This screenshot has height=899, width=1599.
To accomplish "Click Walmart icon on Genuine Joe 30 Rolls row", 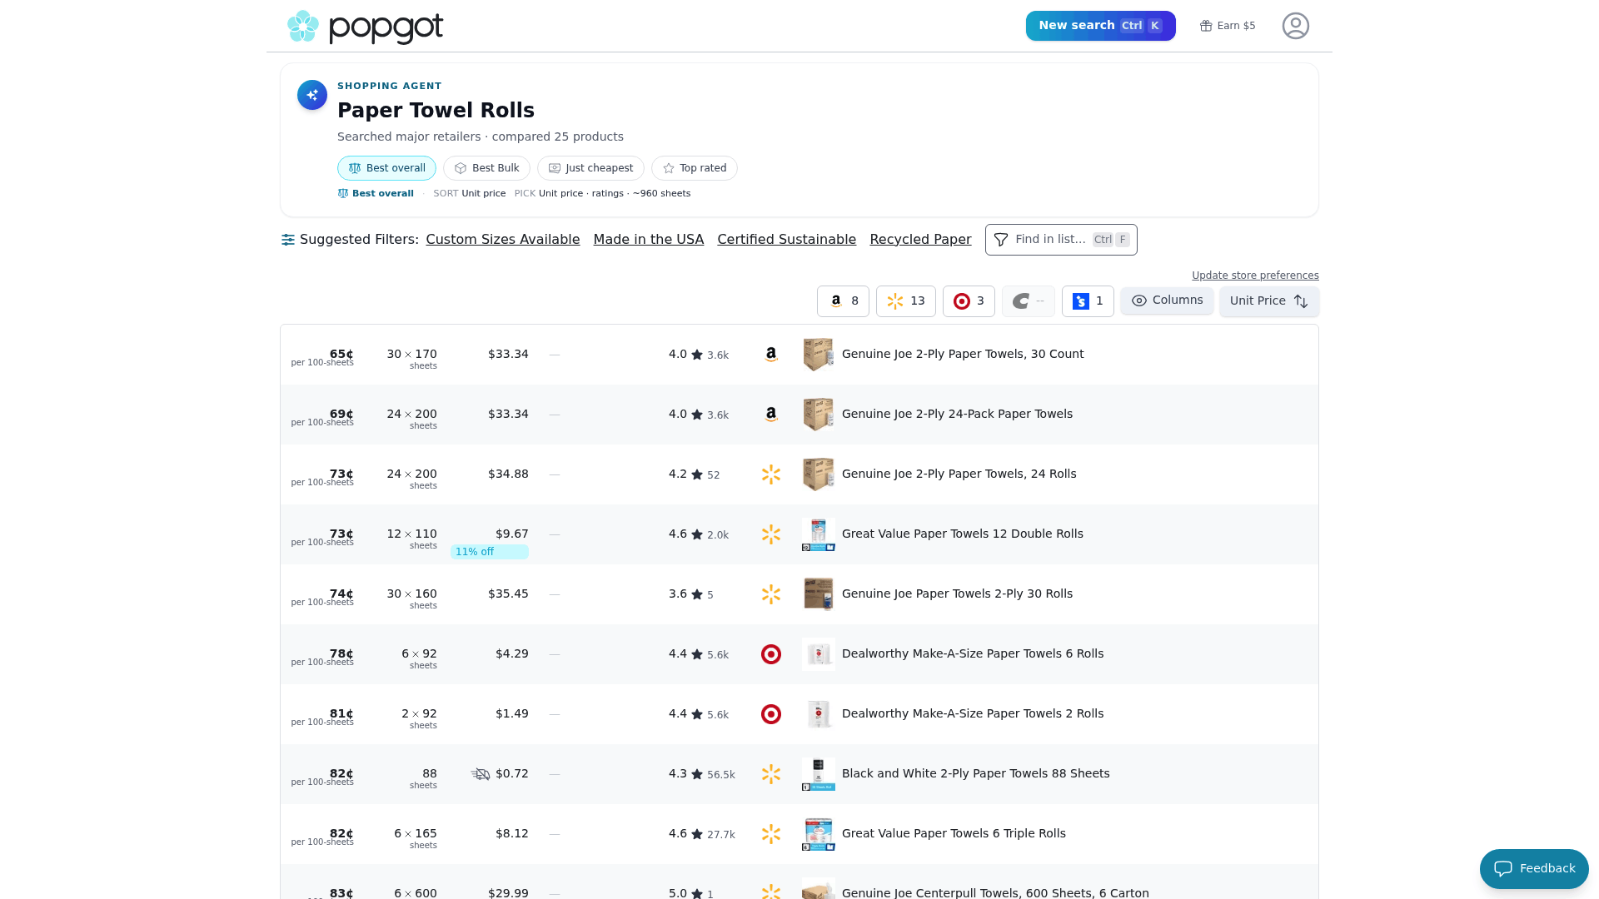I will point(771,594).
